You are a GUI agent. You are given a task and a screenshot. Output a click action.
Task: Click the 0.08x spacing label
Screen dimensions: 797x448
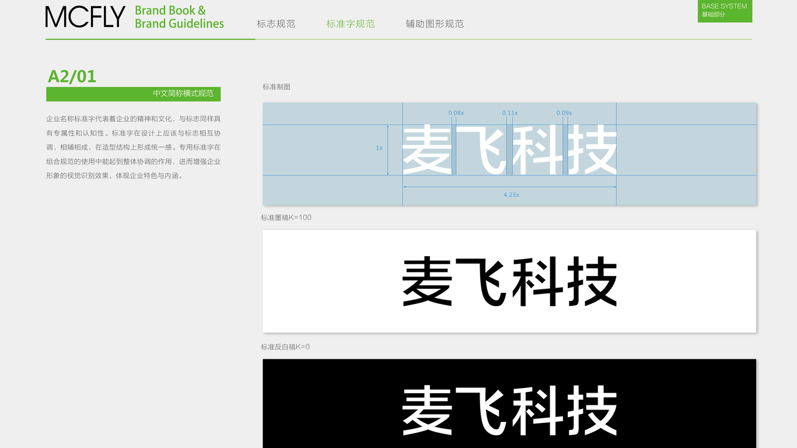[456, 113]
